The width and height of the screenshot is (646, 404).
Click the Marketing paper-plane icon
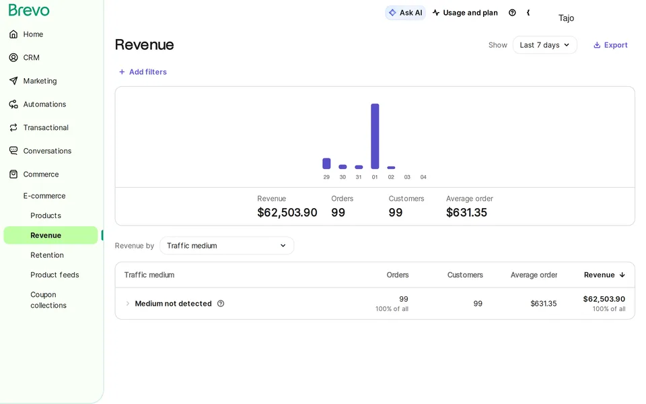coord(13,81)
